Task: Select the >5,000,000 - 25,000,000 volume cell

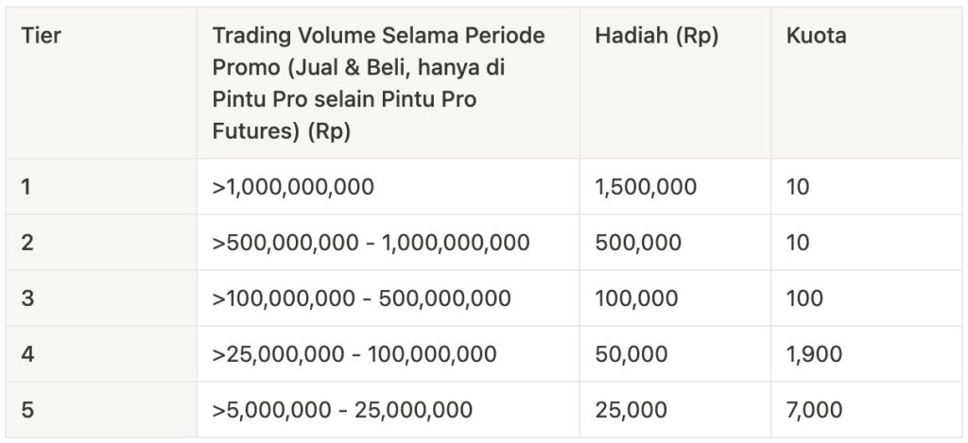Action: click(342, 410)
